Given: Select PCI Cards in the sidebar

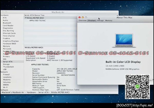Looking at the screenshot, I should point(7,49).
